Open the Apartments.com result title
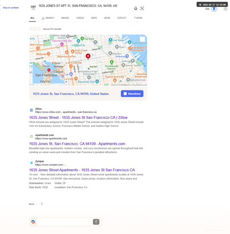This screenshot has width=230, height=234. (77, 144)
